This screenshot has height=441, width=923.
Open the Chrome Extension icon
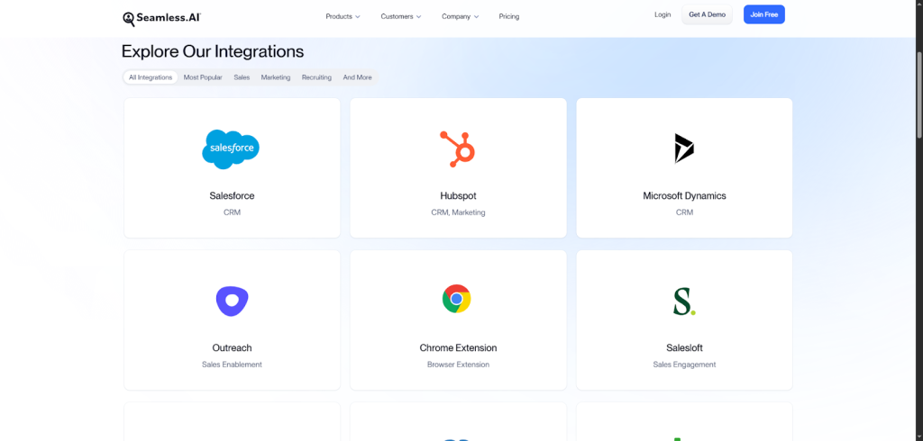click(x=457, y=299)
